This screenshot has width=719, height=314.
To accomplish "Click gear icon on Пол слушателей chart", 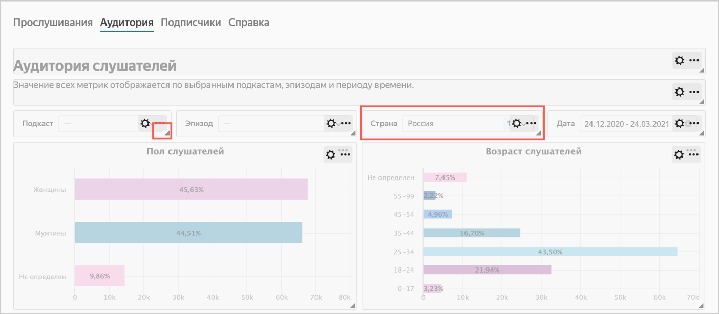I will pos(331,154).
